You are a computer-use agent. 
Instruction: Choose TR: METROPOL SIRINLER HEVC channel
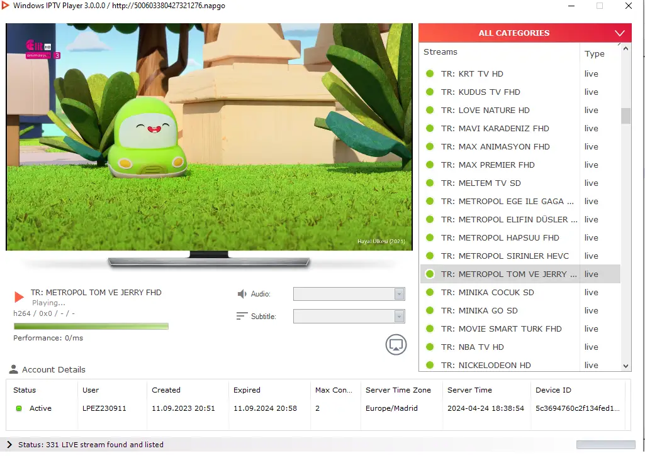pyautogui.click(x=520, y=256)
